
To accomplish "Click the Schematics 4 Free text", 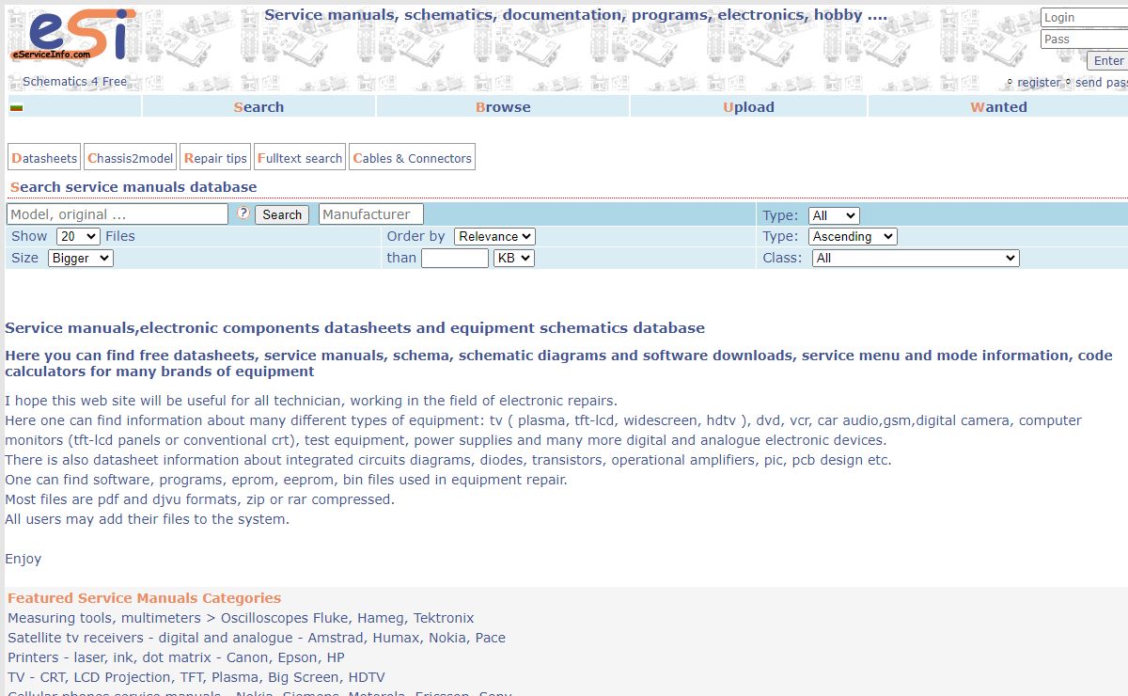I will pyautogui.click(x=74, y=81).
